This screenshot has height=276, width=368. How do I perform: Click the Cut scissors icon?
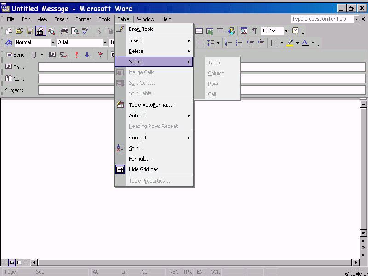[98, 31]
